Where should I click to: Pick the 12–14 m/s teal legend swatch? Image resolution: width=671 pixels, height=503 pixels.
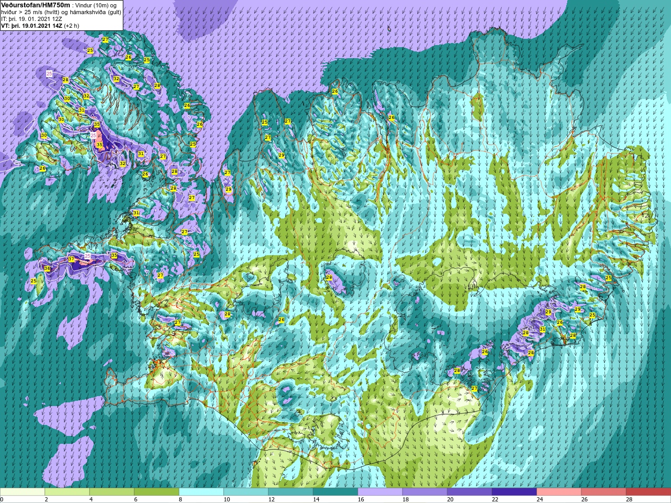coord(290,492)
